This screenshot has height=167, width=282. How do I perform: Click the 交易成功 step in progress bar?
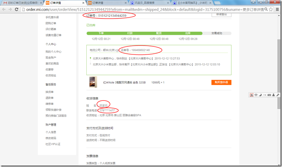point(217,33)
